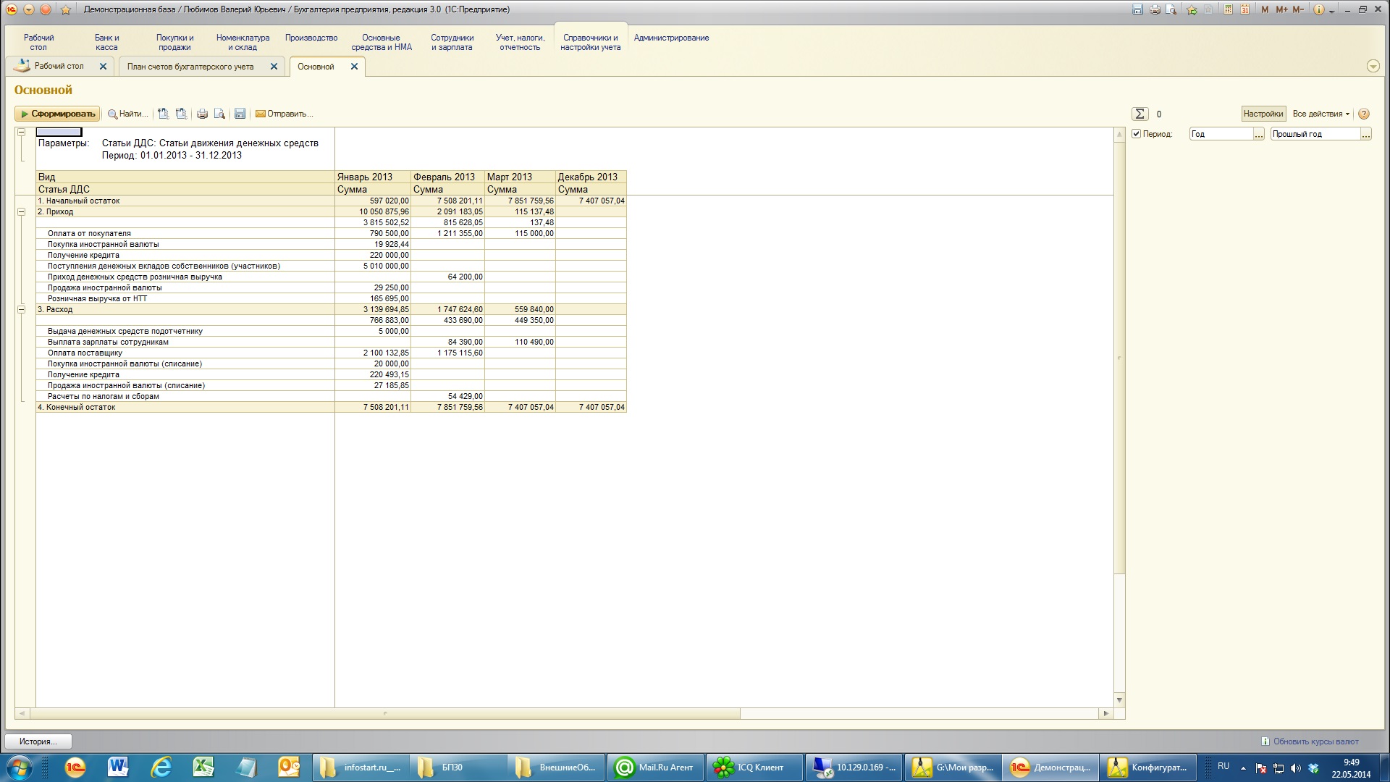The width and height of the screenshot is (1390, 782).
Task: Open print preview in the report toolbar
Action: [x=219, y=114]
